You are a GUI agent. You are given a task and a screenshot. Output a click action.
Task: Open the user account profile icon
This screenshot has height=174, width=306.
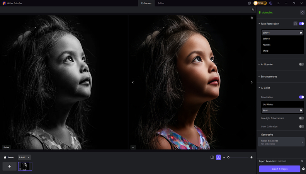(271, 3)
